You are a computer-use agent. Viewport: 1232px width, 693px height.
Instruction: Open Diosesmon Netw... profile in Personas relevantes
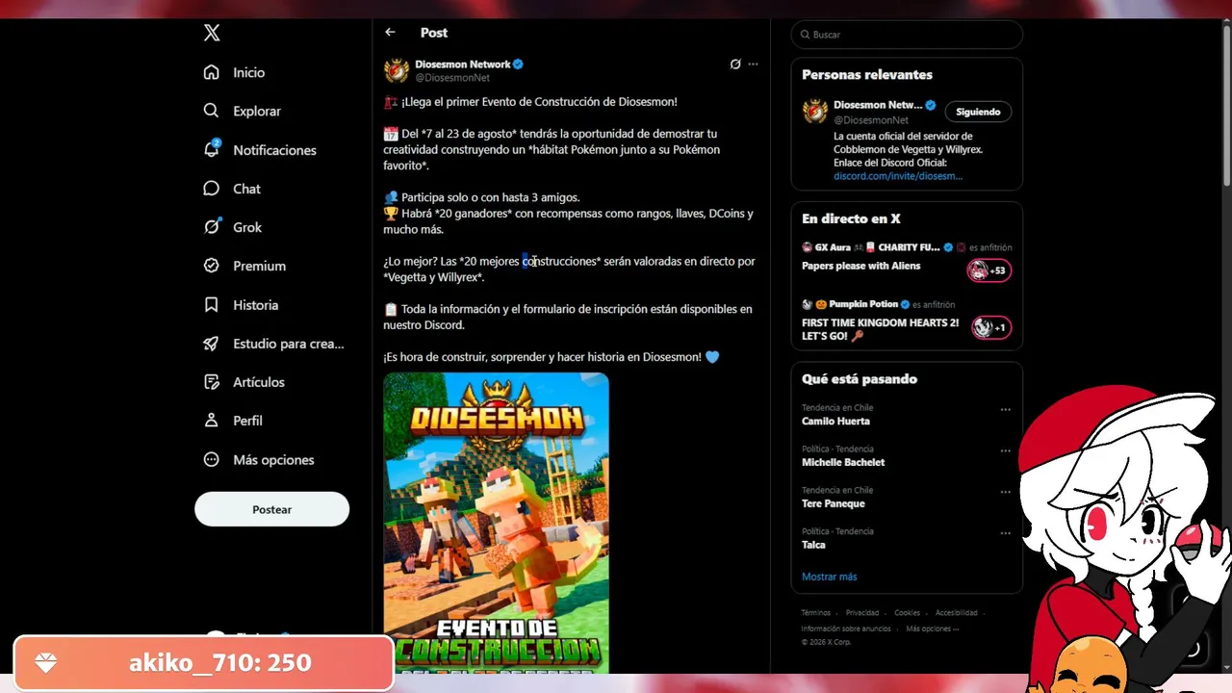[x=878, y=105]
